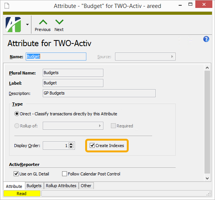Select the Direct classify transactions radio button
This screenshot has width=215, height=200.
click(x=17, y=114)
